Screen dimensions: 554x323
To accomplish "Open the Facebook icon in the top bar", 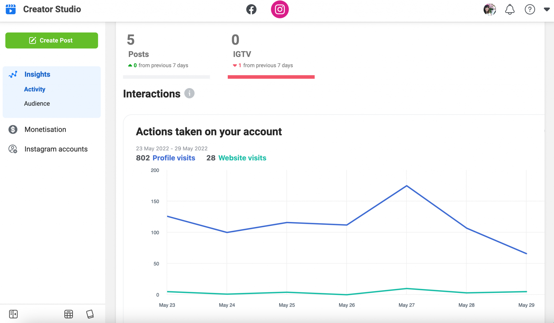I will click(251, 9).
